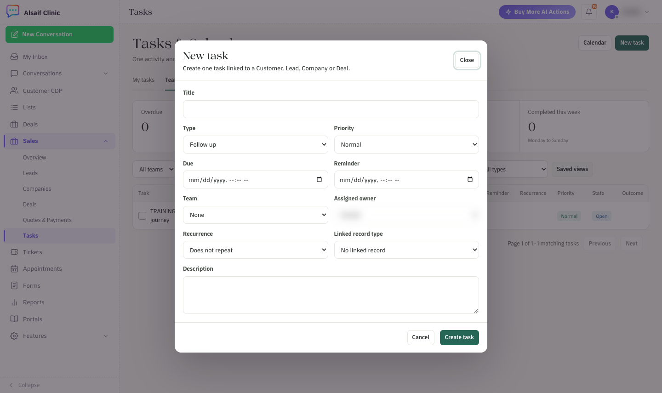Click Buy More AI Actions button
662x393 pixels.
click(537, 12)
